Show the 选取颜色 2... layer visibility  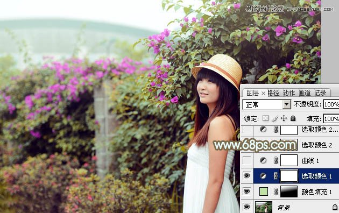click(x=247, y=130)
